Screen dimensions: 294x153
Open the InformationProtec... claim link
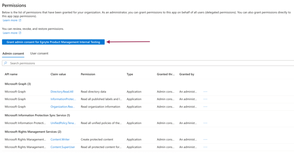[63, 99]
